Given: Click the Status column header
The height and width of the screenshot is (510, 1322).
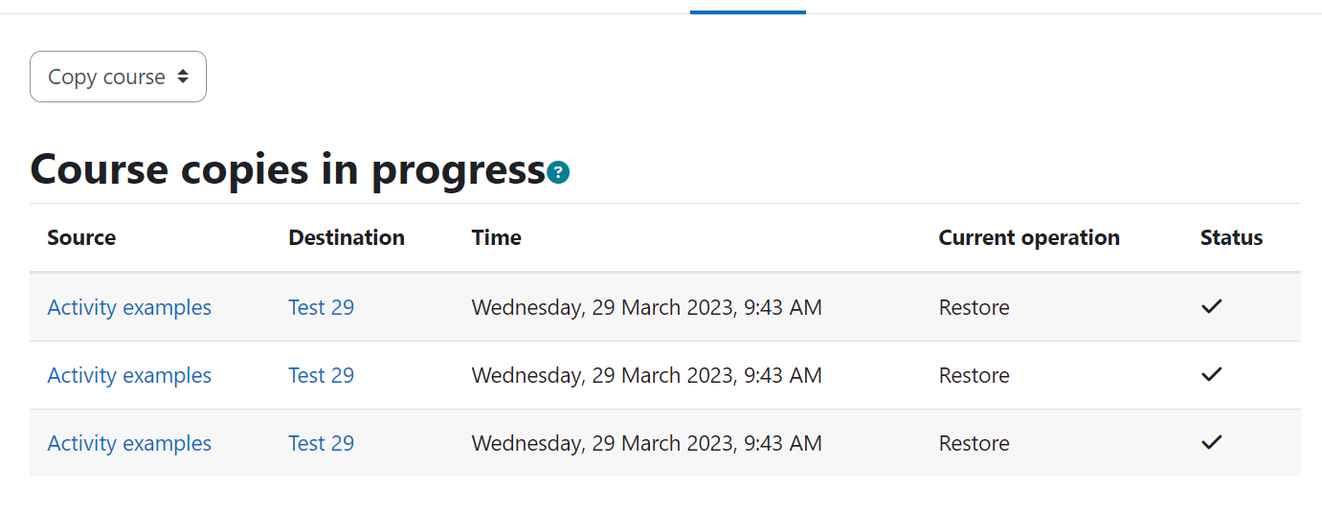Looking at the screenshot, I should point(1232,237).
